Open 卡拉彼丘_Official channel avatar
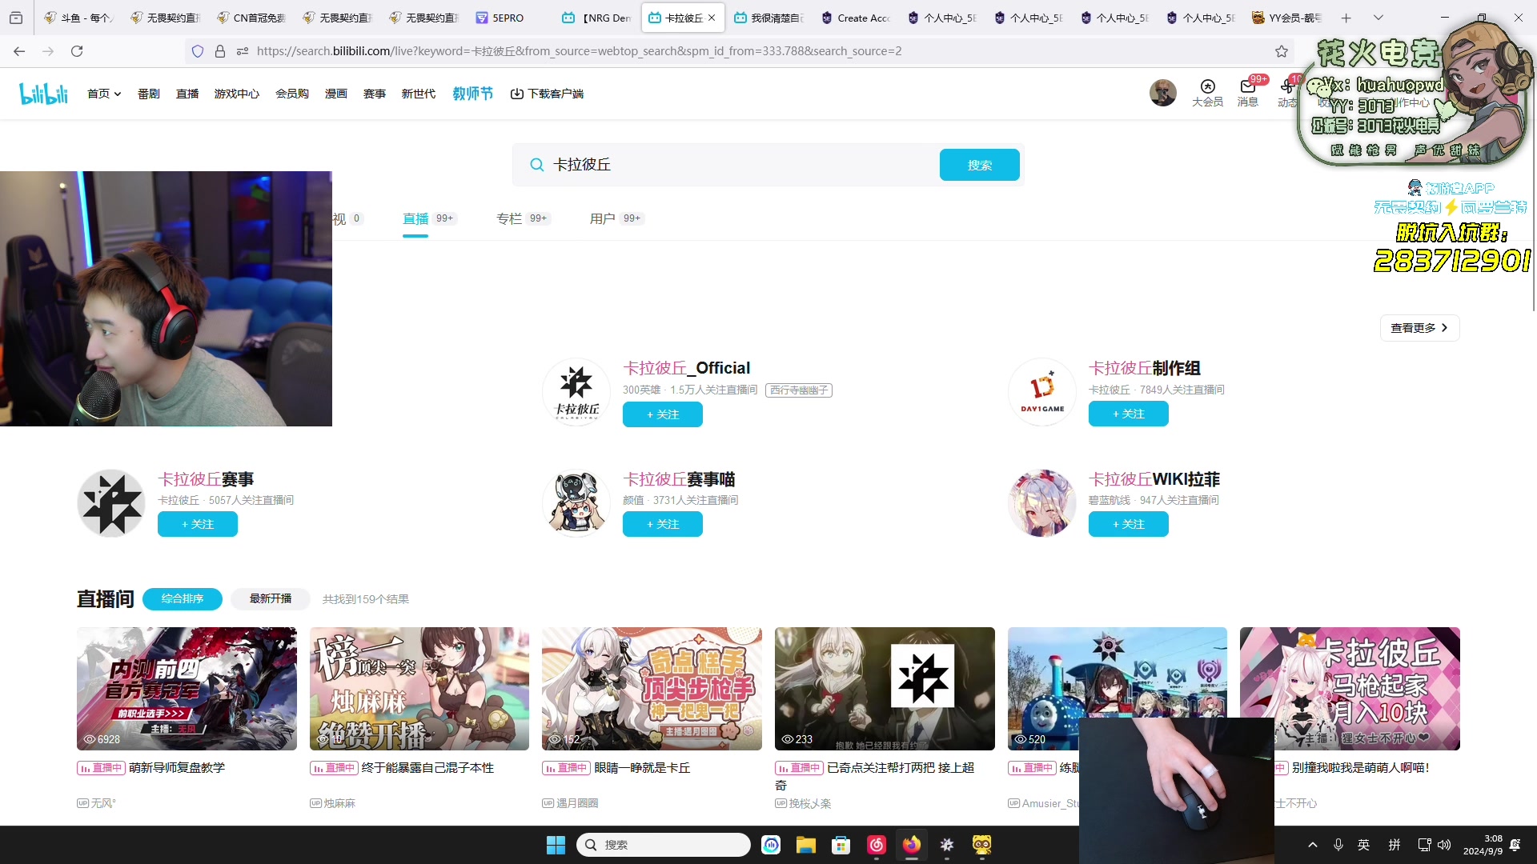 coord(576,391)
